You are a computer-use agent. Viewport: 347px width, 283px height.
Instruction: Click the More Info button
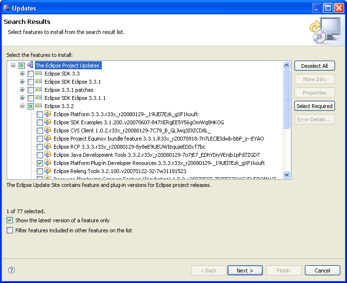(x=314, y=79)
